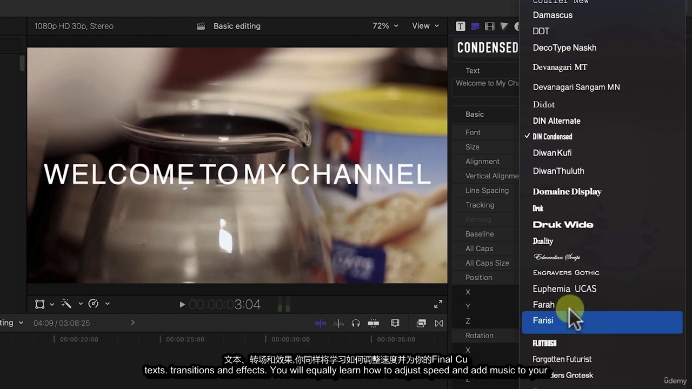
Task: Click the 1080p HD 30p, Stereo label
Action: pos(74,26)
